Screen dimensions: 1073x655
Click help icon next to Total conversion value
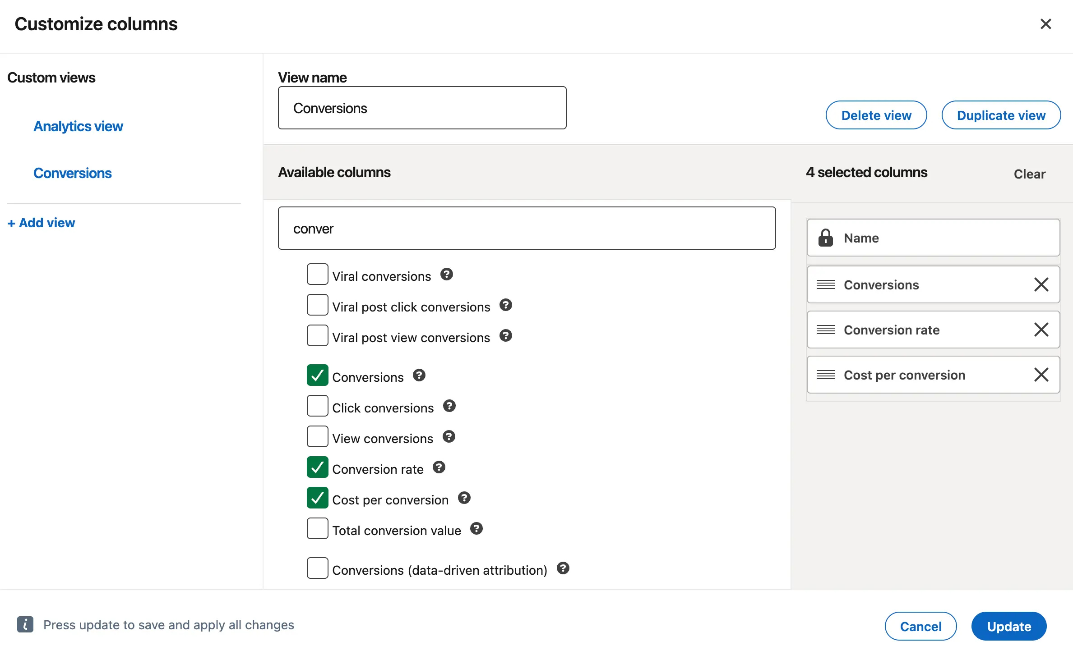point(477,528)
